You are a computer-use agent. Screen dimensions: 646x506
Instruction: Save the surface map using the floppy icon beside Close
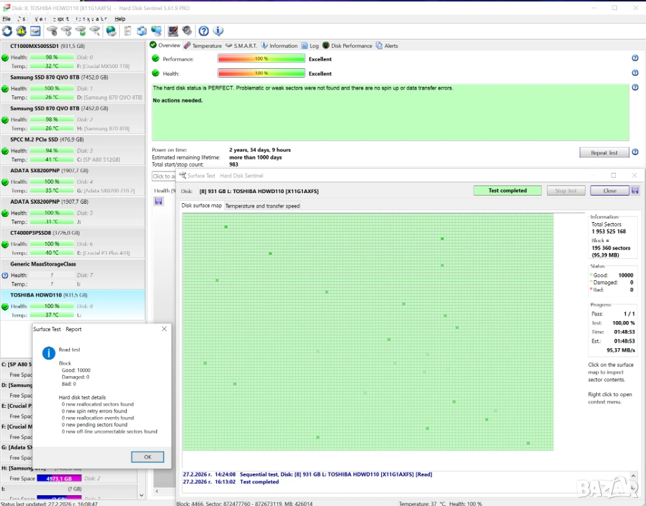coord(635,191)
